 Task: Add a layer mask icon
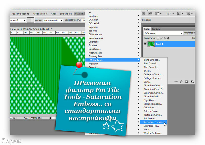click(187, 81)
